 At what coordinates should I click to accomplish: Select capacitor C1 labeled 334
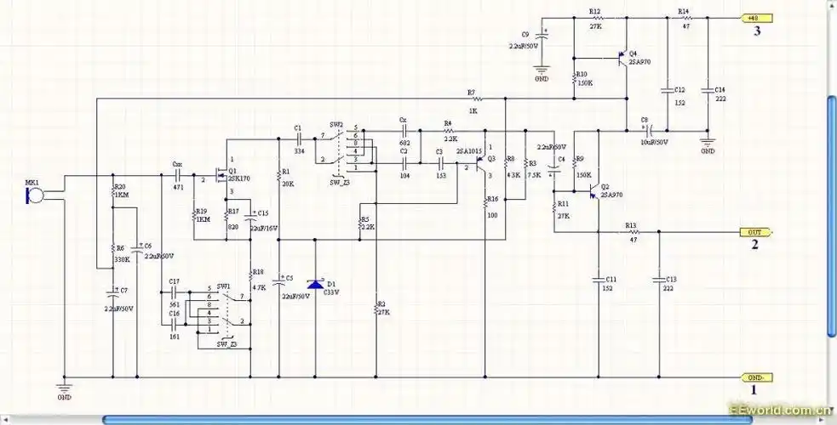coord(298,138)
